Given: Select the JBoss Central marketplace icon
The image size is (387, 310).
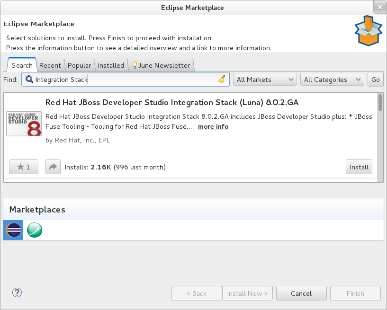Looking at the screenshot, I should [x=35, y=230].
